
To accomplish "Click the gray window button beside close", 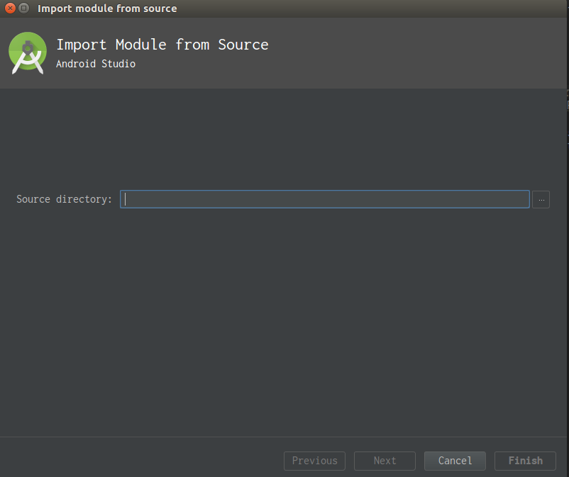I will coord(23,8).
